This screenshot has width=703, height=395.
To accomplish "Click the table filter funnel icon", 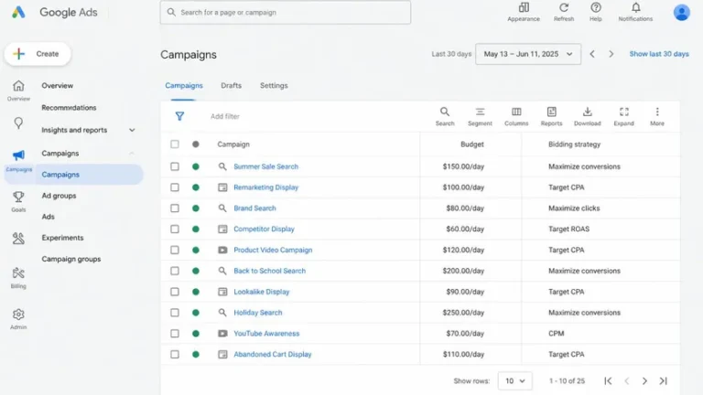I will (x=179, y=116).
